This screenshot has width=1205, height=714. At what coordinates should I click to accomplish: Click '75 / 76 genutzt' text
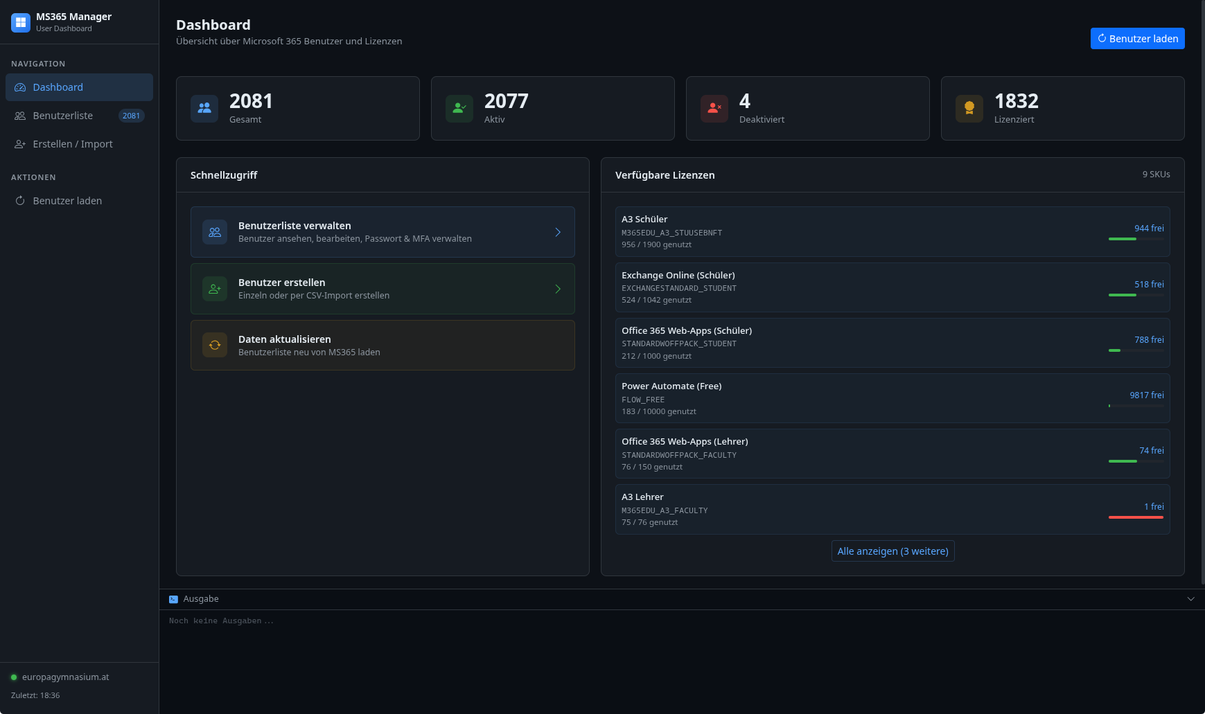click(x=649, y=522)
